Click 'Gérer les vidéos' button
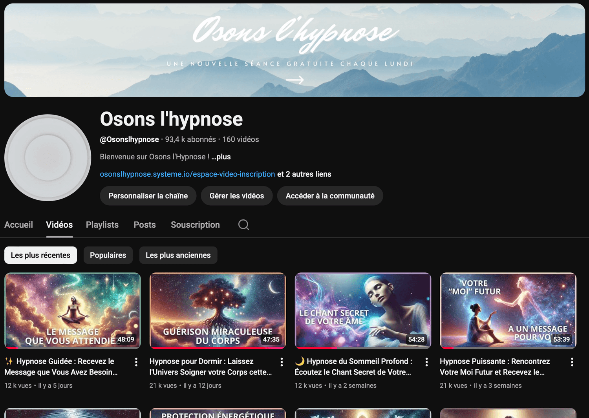Viewport: 589px width, 418px height. tap(237, 196)
